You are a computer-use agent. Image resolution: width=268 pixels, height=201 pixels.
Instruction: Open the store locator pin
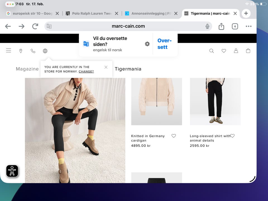(21, 51)
